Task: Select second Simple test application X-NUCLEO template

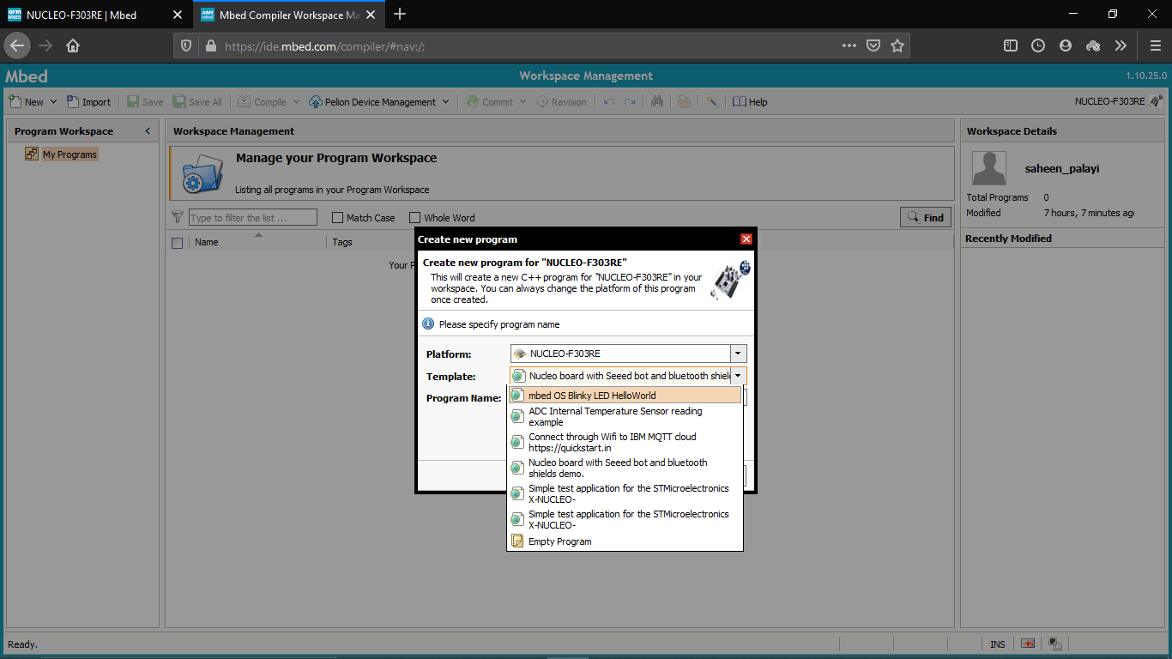Action: [x=625, y=519]
